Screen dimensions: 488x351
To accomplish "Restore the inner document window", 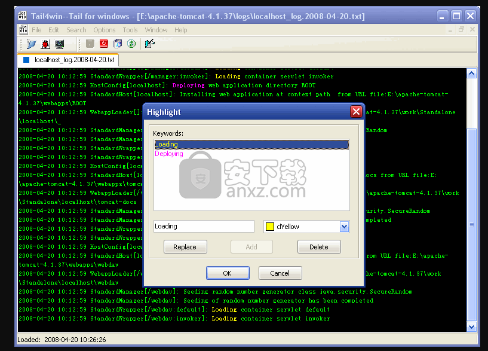I will click(x=461, y=29).
